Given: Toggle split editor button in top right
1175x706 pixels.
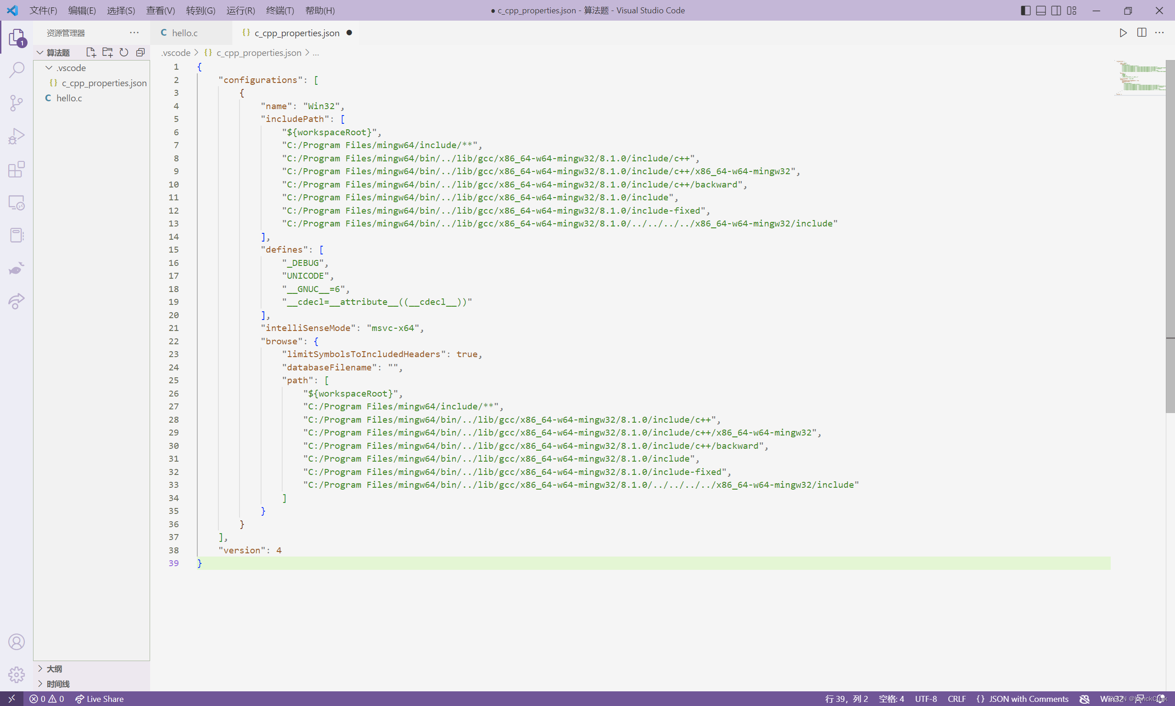Looking at the screenshot, I should pos(1142,33).
